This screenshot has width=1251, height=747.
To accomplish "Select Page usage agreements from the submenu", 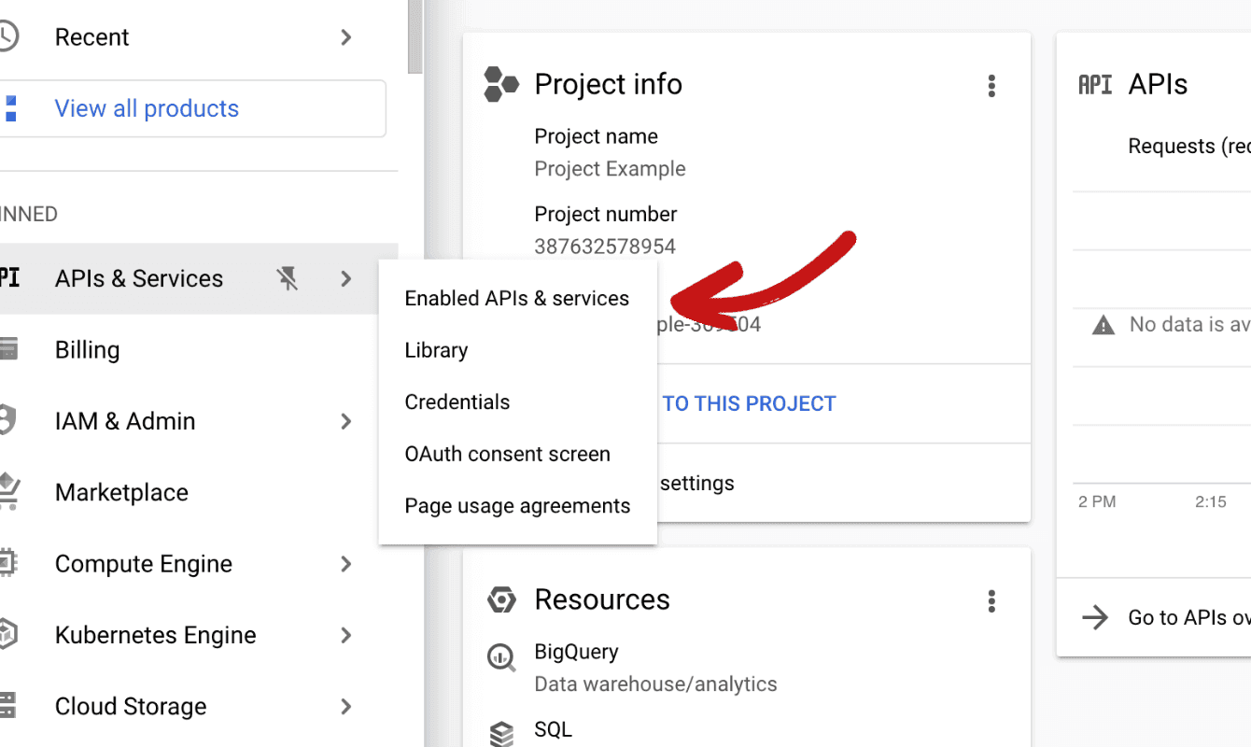I will pos(517,506).
